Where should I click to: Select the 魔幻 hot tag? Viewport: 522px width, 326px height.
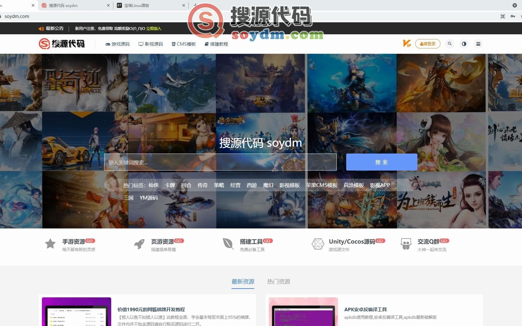pos(268,185)
